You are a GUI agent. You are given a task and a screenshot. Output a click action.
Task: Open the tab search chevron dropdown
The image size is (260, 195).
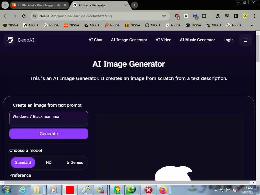click(x=5, y=5)
